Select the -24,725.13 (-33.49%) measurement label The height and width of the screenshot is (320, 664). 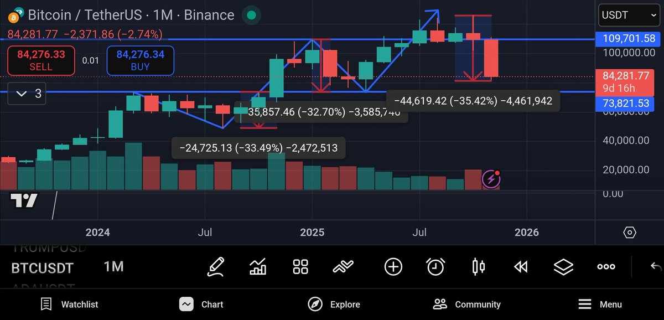pos(258,148)
